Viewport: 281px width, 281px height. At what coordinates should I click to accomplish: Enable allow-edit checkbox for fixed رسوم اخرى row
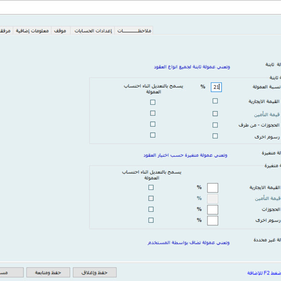tap(153, 135)
